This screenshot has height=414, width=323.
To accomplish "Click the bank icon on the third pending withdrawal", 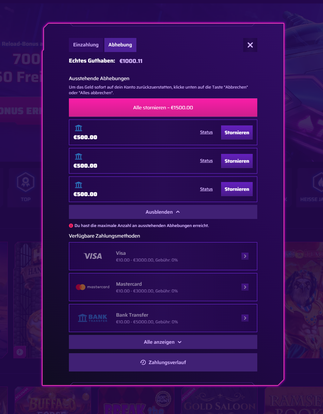I will pyautogui.click(x=78, y=185).
